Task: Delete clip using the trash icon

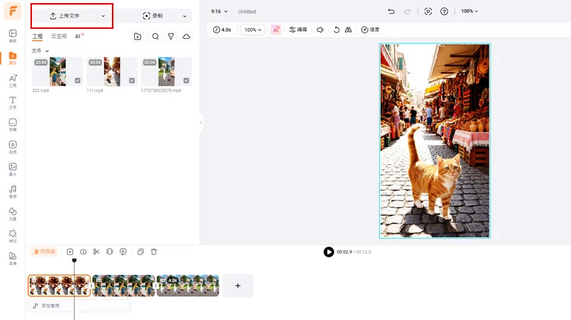Action: 154,252
